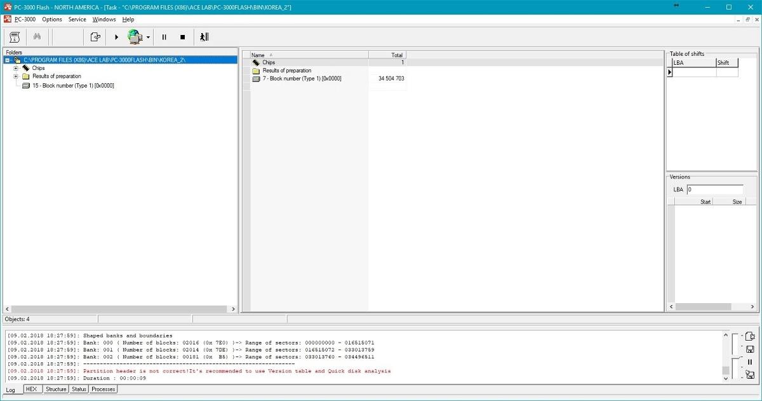Image resolution: width=762 pixels, height=401 pixels.
Task: Switch to the Structure tab
Action: (x=56, y=389)
